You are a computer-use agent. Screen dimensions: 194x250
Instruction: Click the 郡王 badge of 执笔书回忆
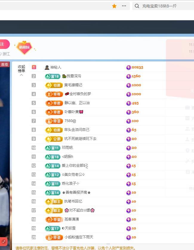(x=54, y=202)
